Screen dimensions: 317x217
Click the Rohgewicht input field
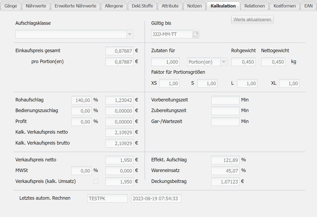[243, 62]
